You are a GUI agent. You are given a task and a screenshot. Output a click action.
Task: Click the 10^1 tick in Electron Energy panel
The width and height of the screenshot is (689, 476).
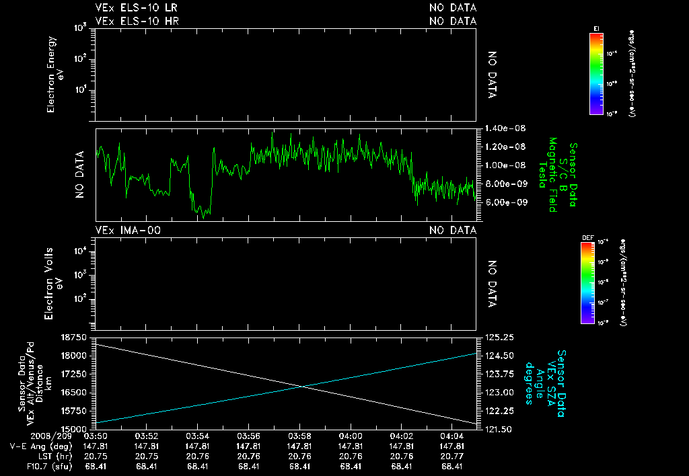tap(81, 91)
